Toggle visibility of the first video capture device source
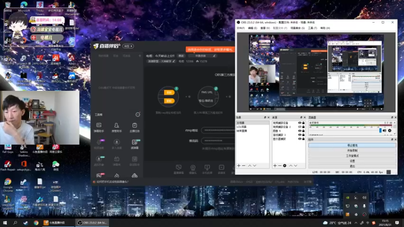Viewport: 404px width, 227px height. [x=299, y=123]
